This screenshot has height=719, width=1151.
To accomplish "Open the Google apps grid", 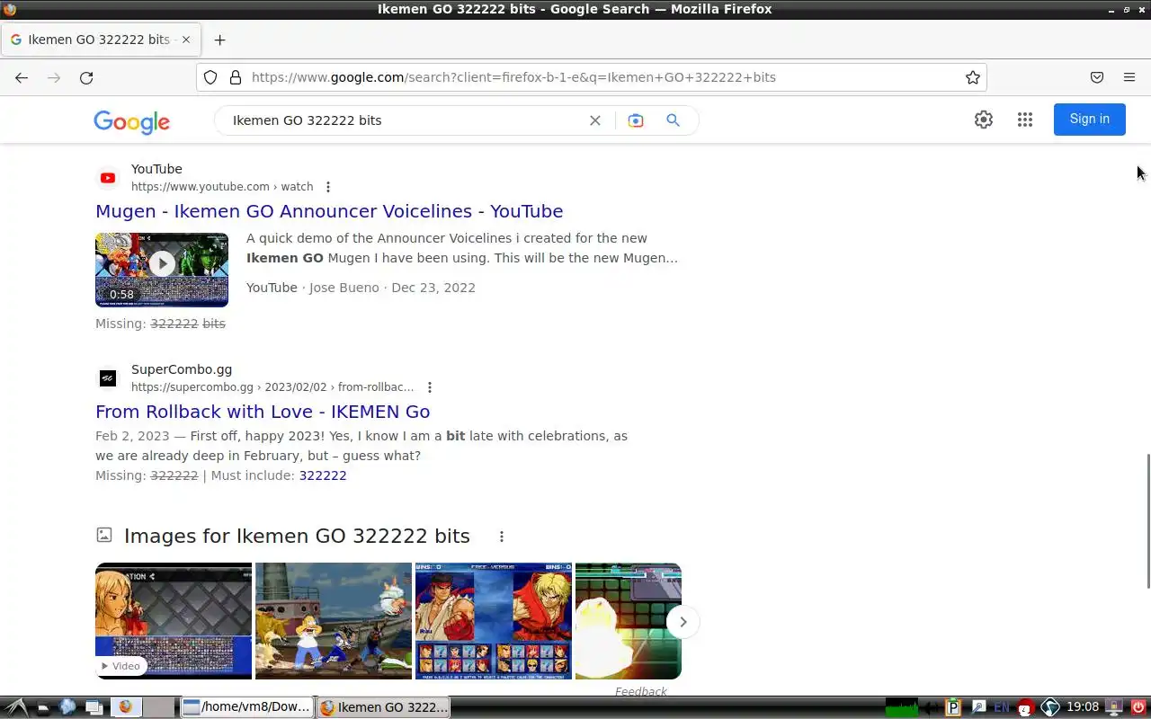I will point(1025,120).
